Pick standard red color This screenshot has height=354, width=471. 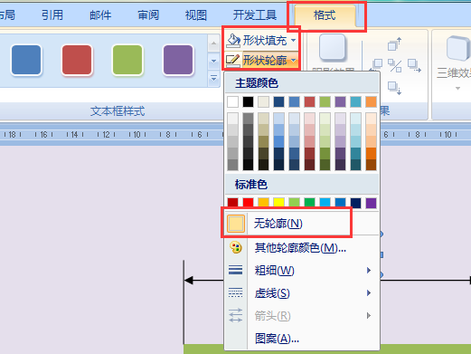[x=248, y=203]
